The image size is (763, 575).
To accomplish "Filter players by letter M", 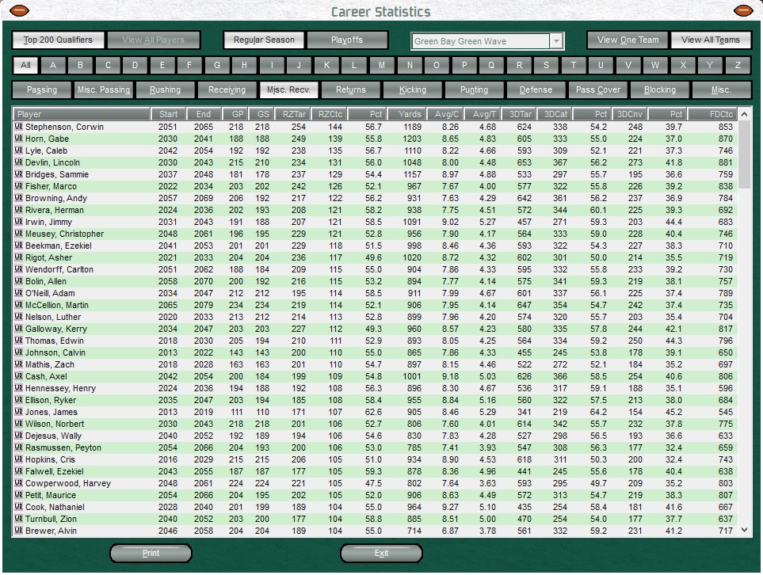I will click(x=381, y=65).
